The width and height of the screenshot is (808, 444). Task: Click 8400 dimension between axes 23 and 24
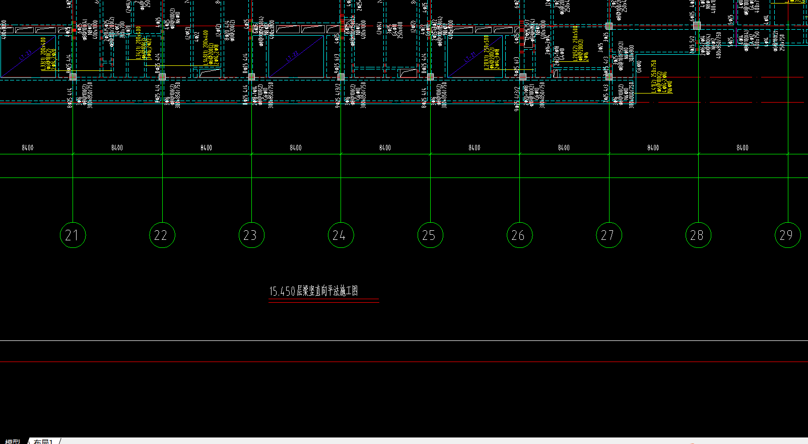pos(296,148)
